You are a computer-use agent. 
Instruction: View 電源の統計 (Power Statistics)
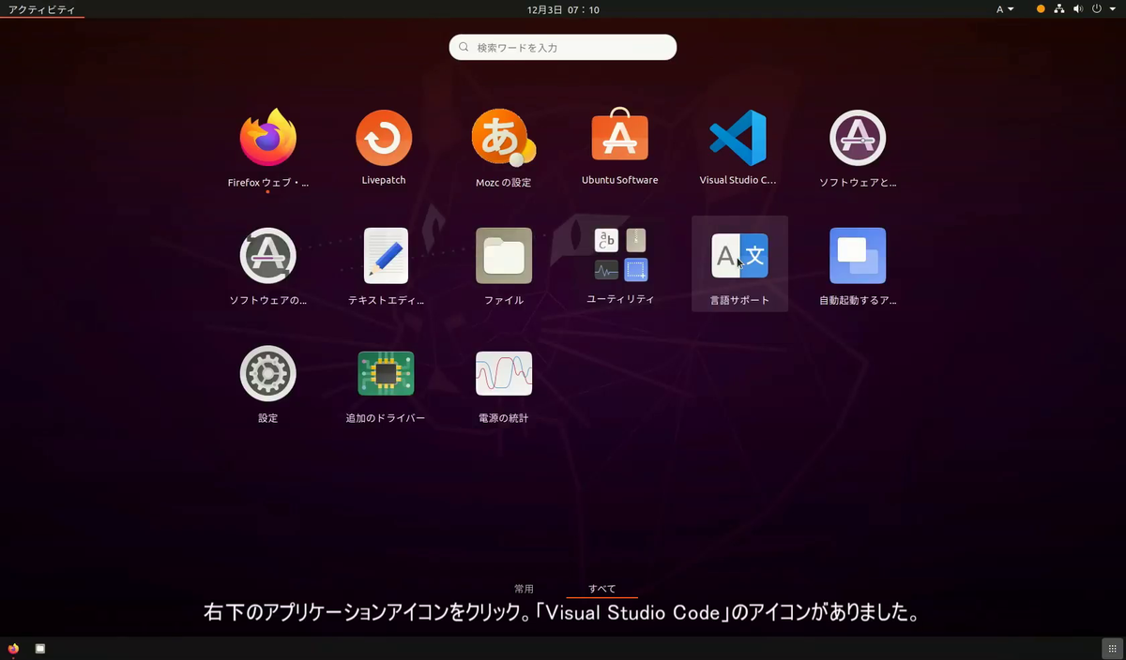click(503, 372)
